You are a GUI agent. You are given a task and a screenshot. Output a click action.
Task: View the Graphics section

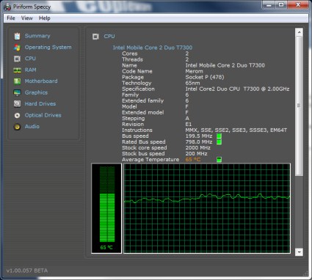coord(36,92)
